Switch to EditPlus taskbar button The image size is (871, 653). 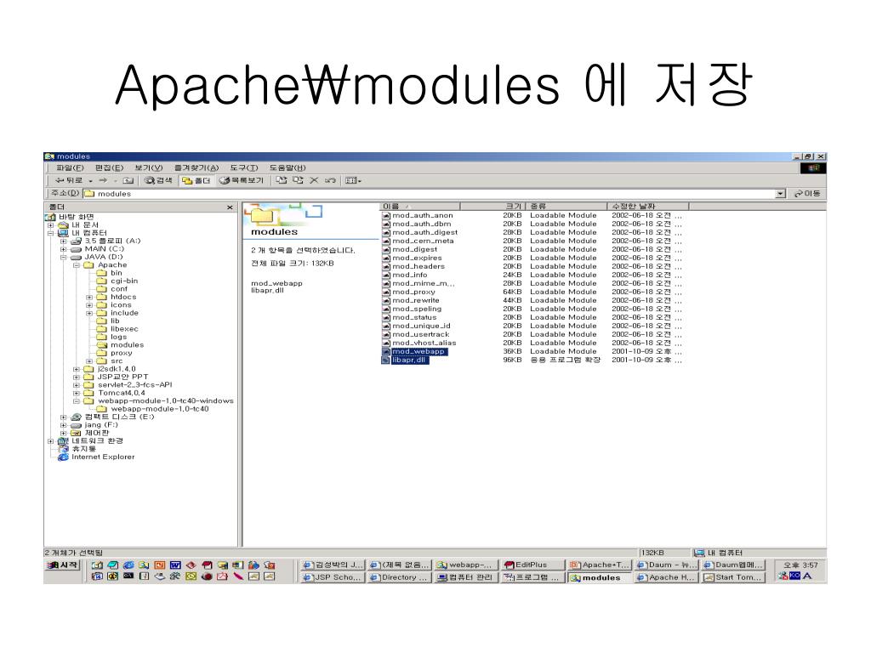pyautogui.click(x=532, y=565)
